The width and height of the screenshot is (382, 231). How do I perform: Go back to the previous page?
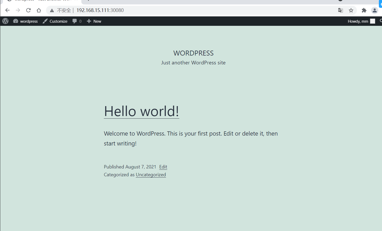click(7, 10)
